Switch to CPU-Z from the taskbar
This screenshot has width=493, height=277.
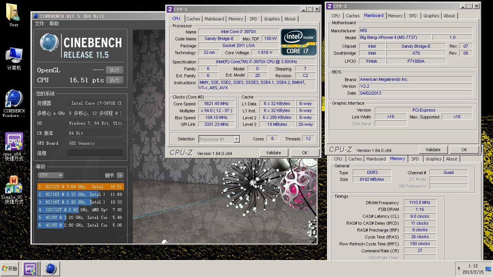pyautogui.click(x=30, y=269)
